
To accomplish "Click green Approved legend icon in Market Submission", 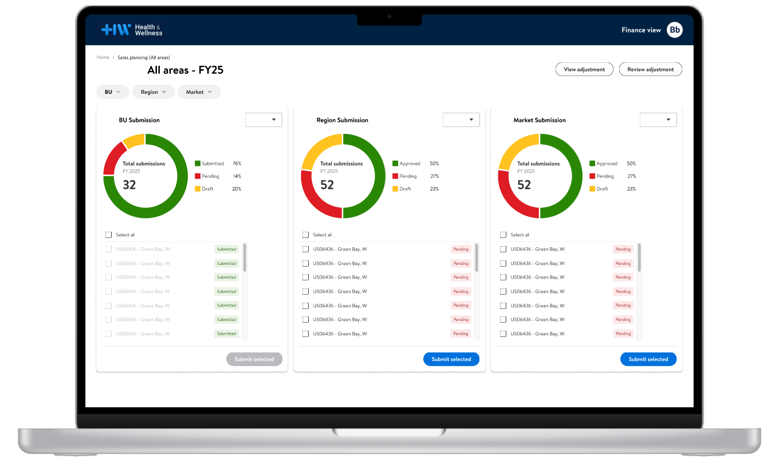I will coord(592,164).
